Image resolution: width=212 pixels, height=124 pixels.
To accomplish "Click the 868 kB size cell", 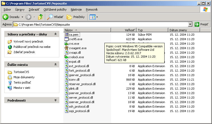I will pos(130,80).
